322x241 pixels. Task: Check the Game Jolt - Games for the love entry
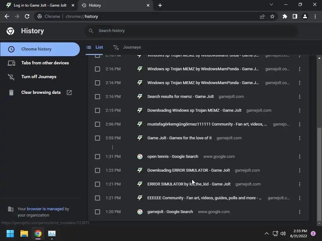(x=97, y=138)
